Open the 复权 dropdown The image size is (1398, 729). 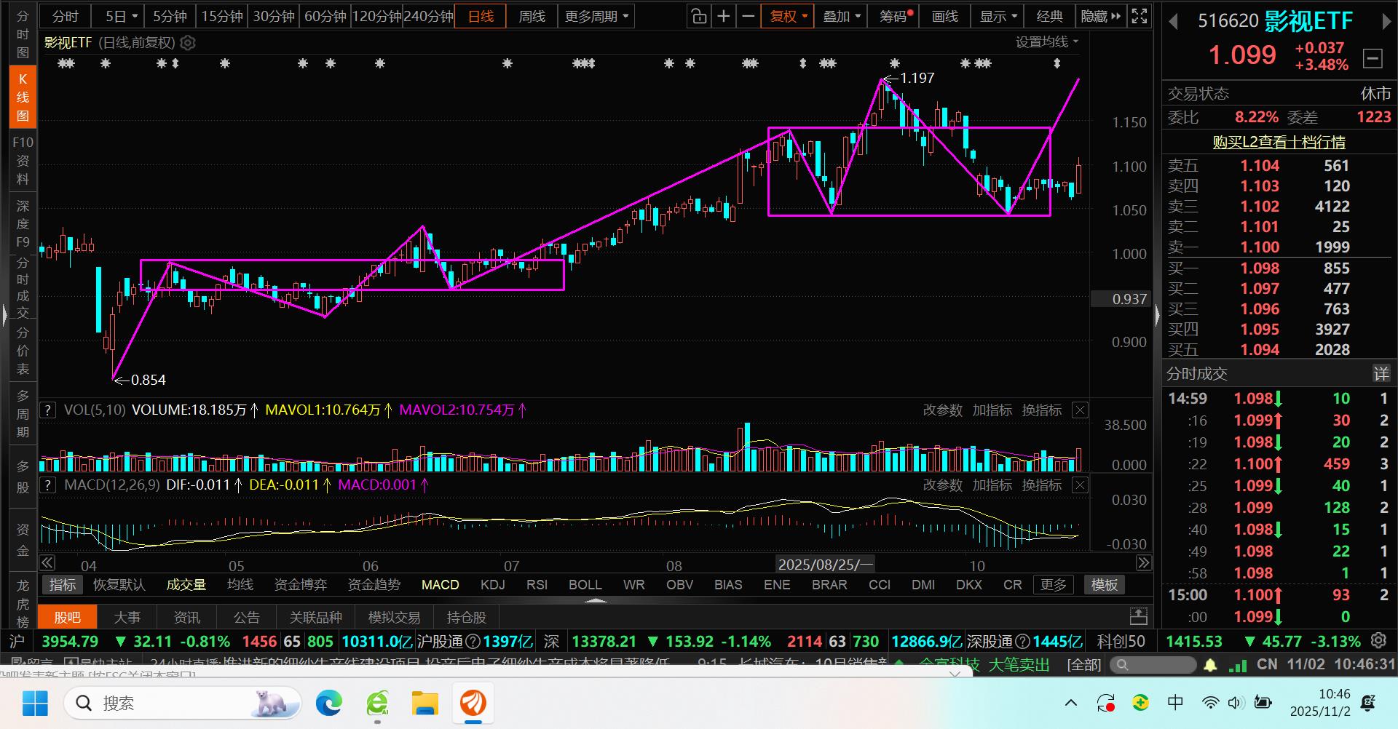pos(789,16)
